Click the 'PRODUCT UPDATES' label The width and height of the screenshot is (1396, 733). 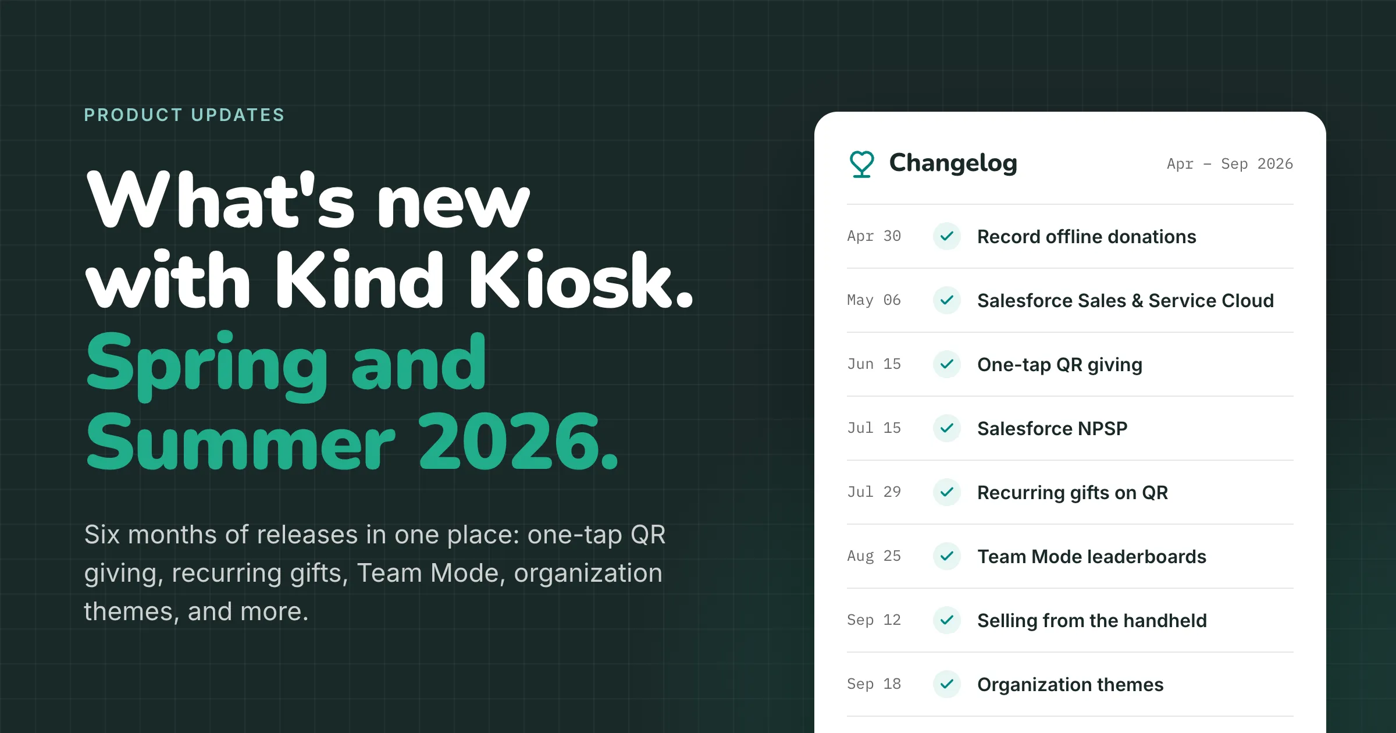tap(184, 115)
